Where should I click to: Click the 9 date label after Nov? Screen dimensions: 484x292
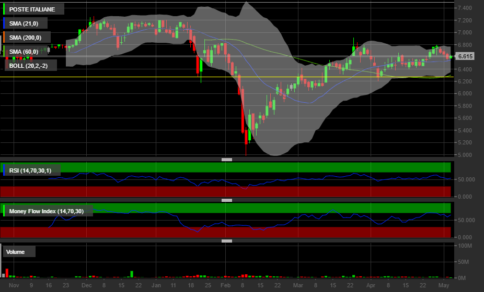[31, 285]
